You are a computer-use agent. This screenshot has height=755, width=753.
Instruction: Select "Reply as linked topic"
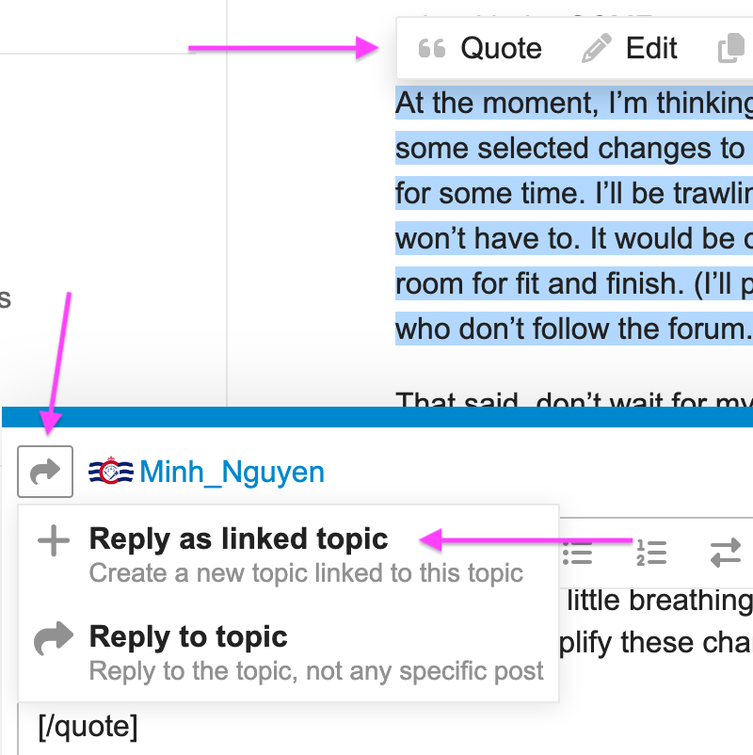238,539
